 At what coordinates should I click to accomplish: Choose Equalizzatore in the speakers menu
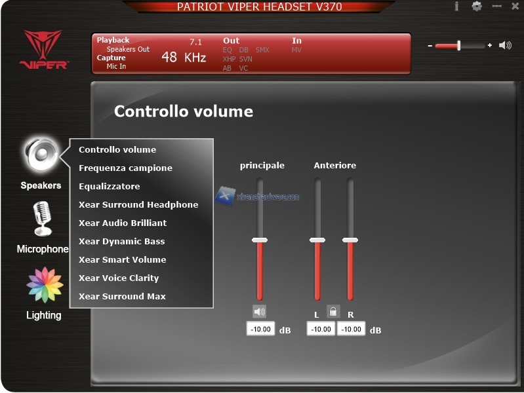click(109, 186)
